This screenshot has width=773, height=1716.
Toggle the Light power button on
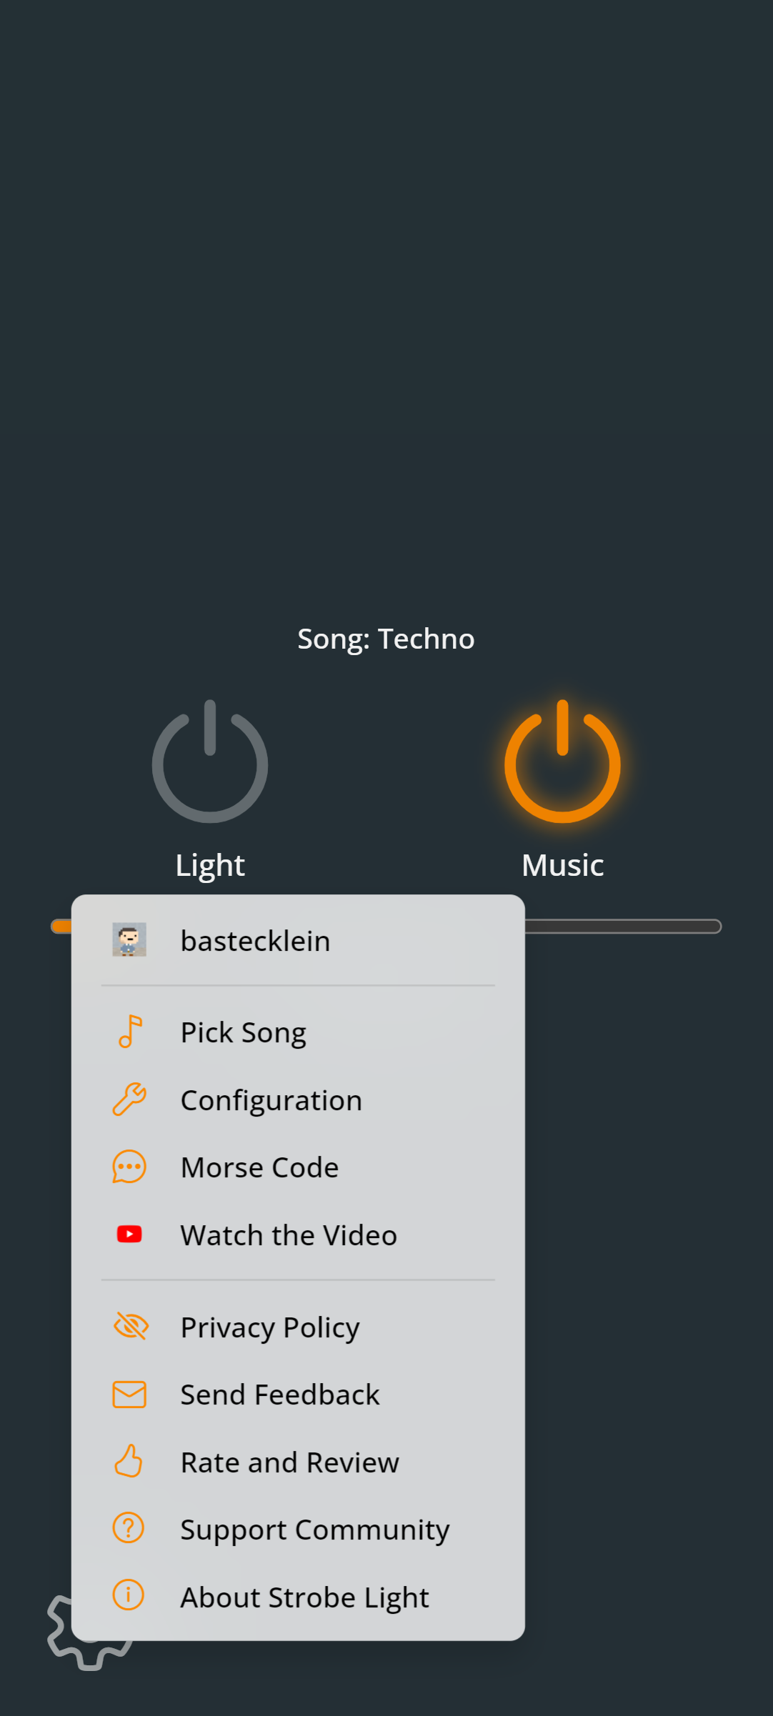click(x=210, y=762)
